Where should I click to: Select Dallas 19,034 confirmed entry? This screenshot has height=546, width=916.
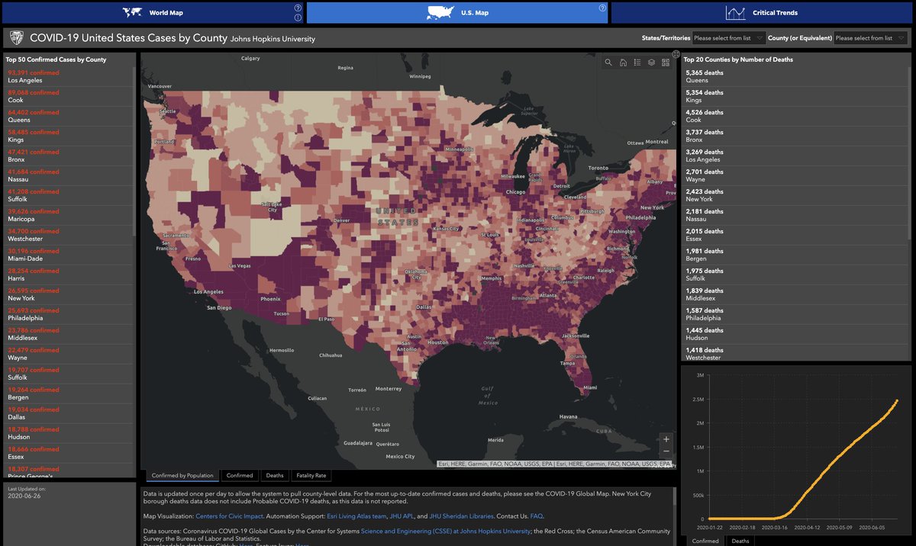(69, 413)
